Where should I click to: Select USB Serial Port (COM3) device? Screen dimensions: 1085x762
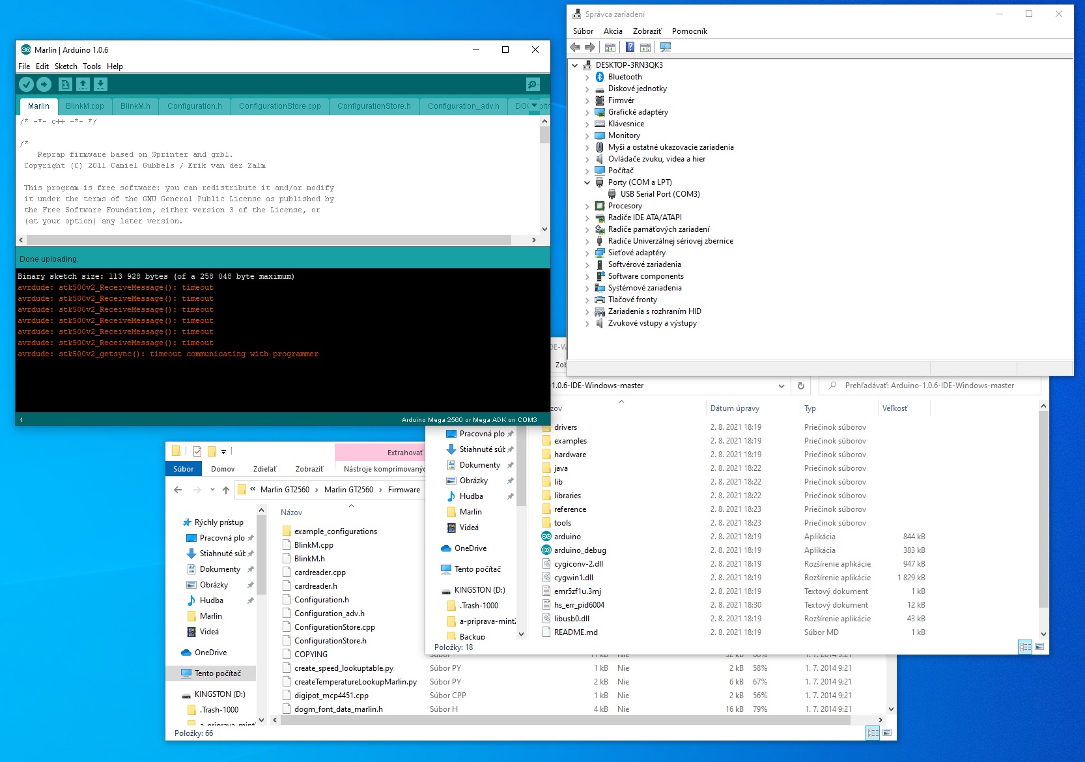coord(660,194)
